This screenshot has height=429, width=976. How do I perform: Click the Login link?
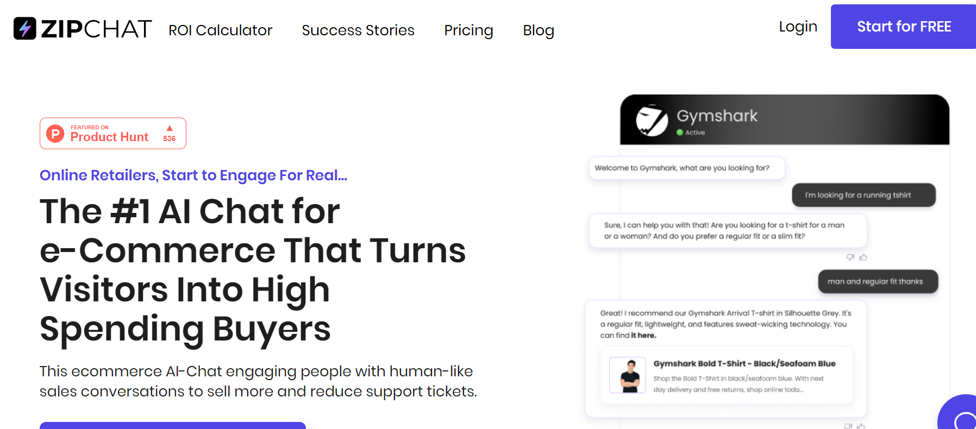798,26
